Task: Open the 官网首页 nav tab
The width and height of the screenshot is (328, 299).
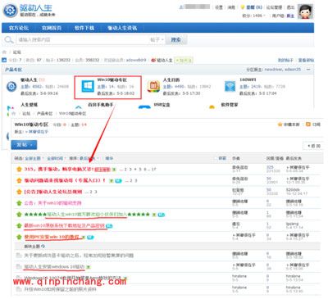Action: point(52,28)
